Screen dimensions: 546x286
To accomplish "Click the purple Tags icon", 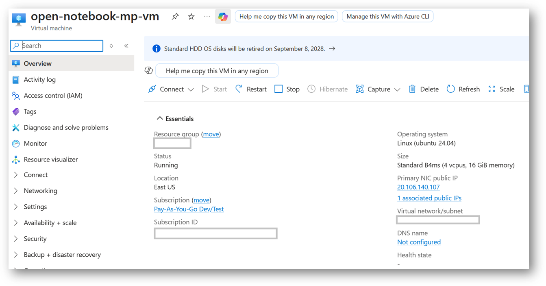I will point(16,111).
